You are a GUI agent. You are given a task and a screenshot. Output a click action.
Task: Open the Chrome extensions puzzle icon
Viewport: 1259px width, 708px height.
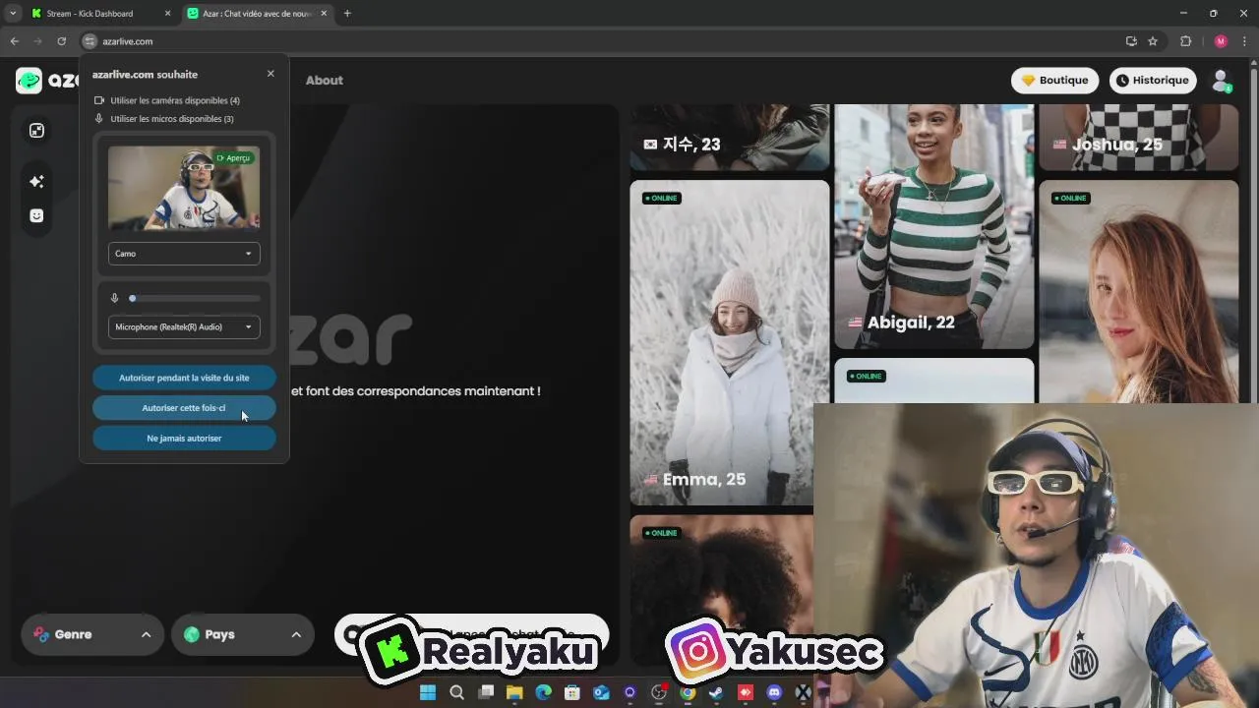tap(1185, 41)
